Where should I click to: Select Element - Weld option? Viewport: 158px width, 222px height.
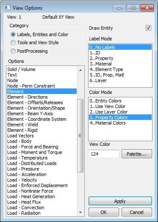(42, 125)
